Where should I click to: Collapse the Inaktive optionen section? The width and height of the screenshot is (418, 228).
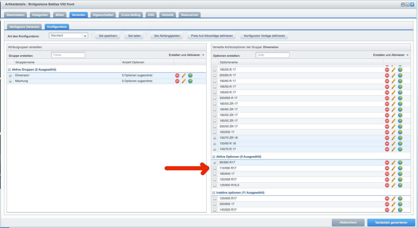coord(214,193)
